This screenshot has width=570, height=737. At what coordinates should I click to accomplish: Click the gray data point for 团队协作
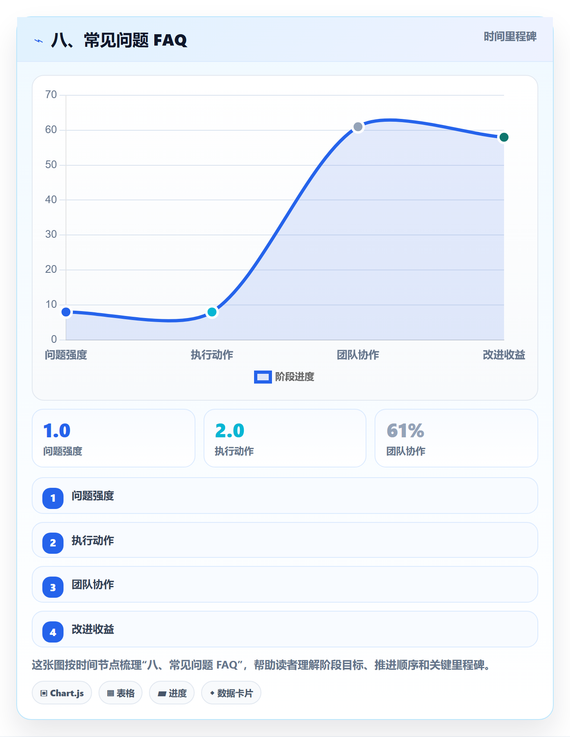358,127
